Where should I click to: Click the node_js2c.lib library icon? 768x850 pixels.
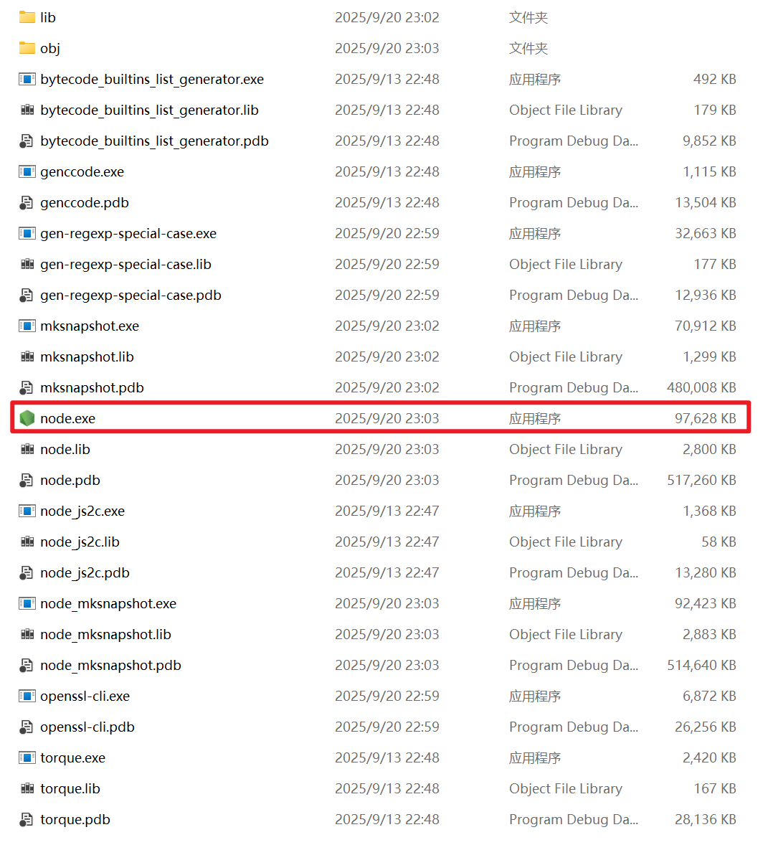point(27,542)
